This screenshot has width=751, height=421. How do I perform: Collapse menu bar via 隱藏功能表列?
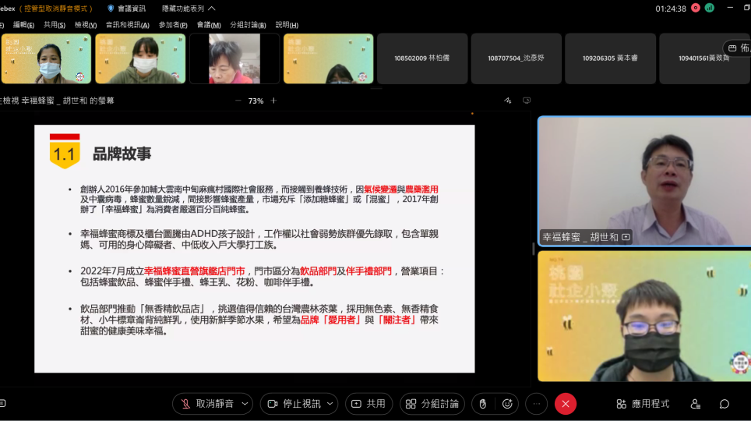click(x=183, y=9)
